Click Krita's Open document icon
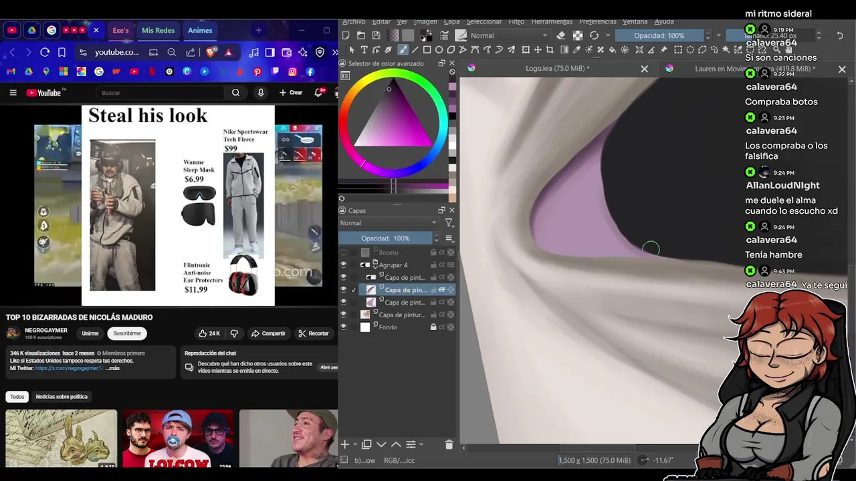Image resolution: width=856 pixels, height=481 pixels. tap(361, 35)
